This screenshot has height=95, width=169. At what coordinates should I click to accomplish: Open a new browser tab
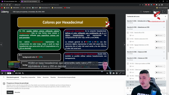[42, 1]
